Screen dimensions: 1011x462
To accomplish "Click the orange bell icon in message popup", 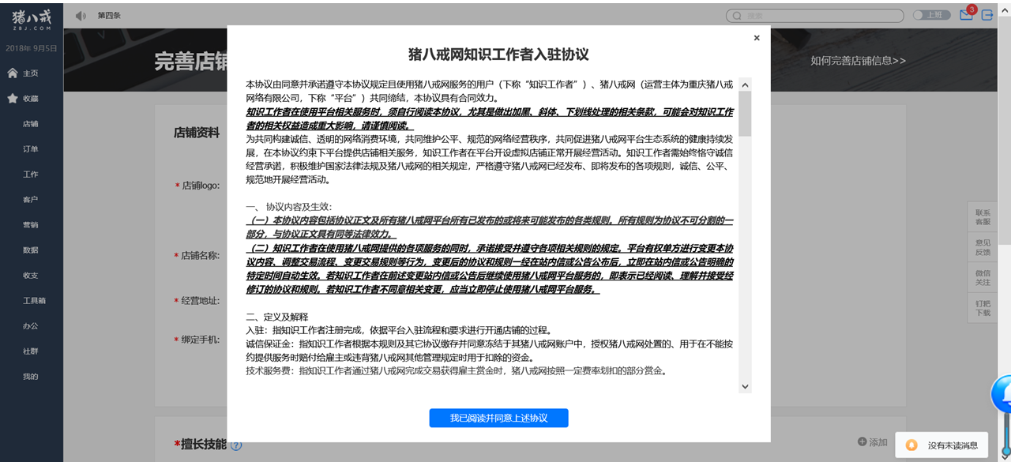I will click(911, 445).
